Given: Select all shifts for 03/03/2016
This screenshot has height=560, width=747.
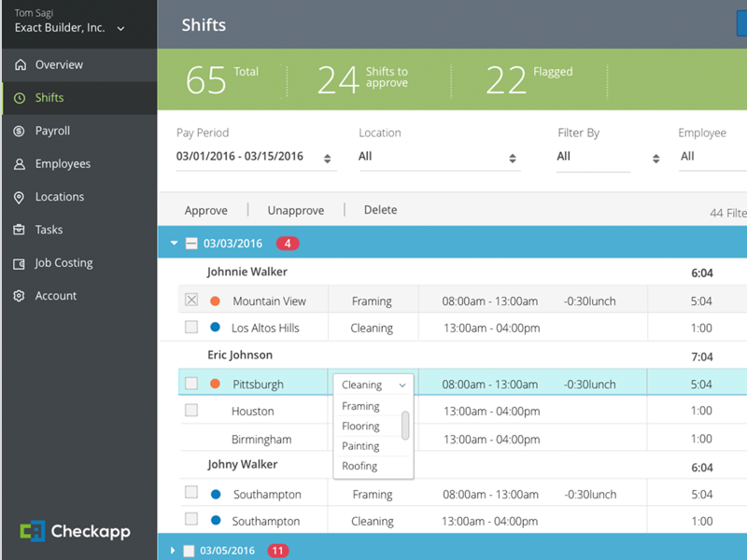Looking at the screenshot, I should (191, 244).
